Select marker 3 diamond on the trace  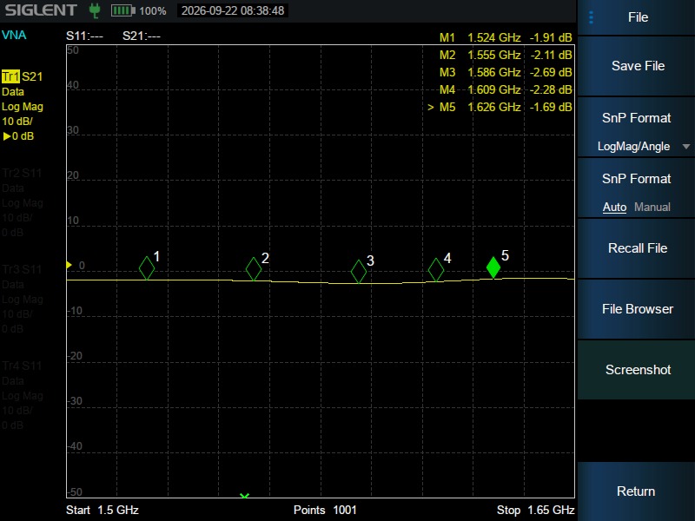(x=359, y=271)
